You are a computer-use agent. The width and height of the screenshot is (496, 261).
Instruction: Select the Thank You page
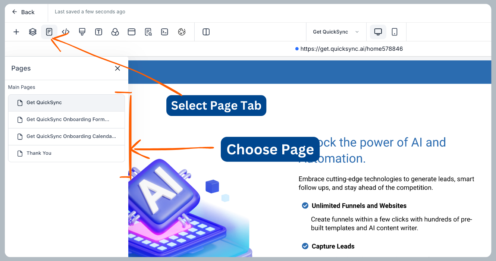pyautogui.click(x=66, y=153)
